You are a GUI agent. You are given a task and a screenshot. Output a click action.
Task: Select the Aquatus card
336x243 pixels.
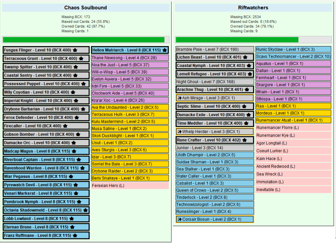(293, 64)
